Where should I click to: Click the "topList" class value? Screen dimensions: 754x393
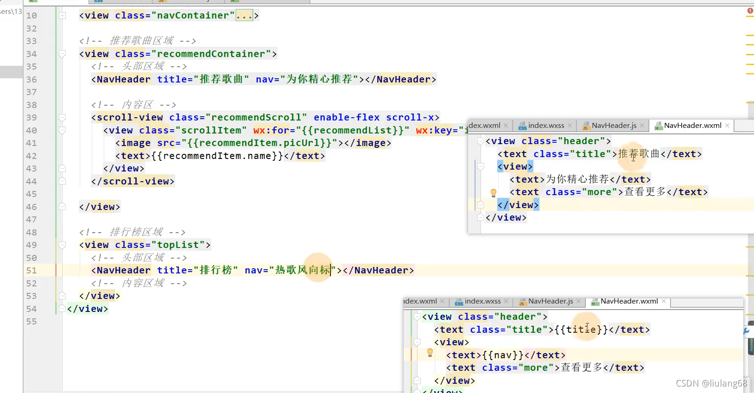[178, 245]
